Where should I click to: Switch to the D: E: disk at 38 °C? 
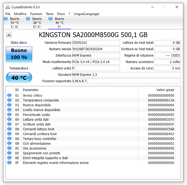(37, 23)
